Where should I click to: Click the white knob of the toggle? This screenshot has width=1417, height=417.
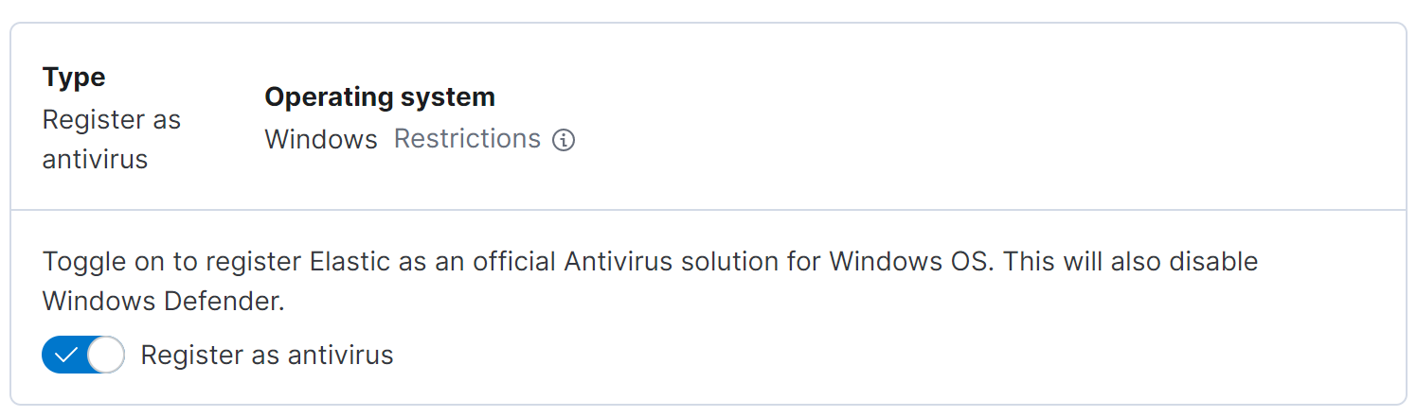pyautogui.click(x=105, y=356)
